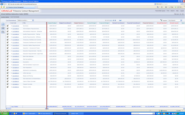Edit the Site Preparation row
The width and height of the screenshot is (185, 115).
(x=8, y=67)
